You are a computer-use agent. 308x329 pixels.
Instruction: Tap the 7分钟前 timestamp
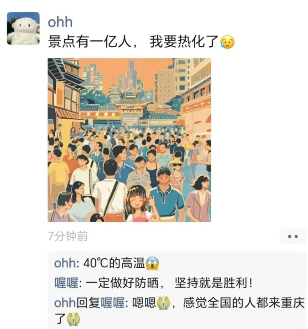coord(68,236)
